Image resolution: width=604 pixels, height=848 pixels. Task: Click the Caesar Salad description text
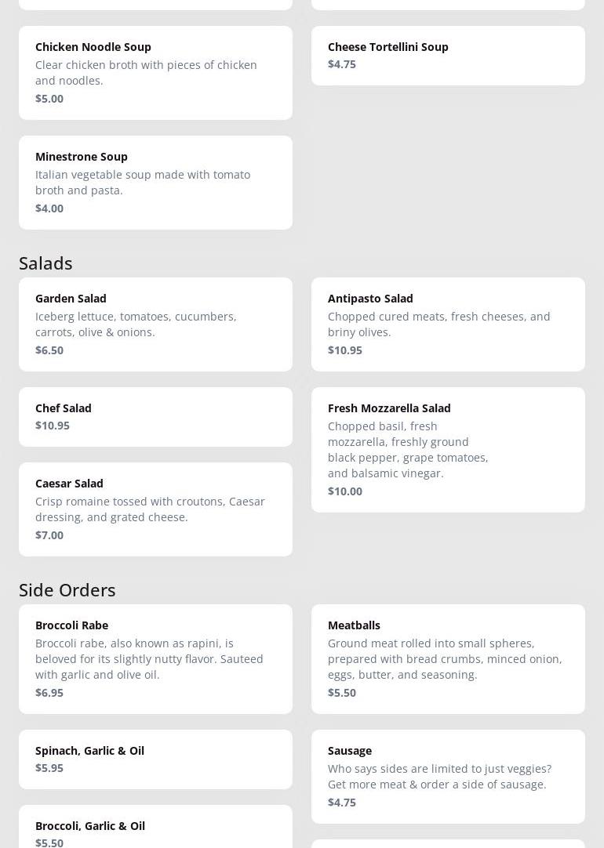coord(150,509)
